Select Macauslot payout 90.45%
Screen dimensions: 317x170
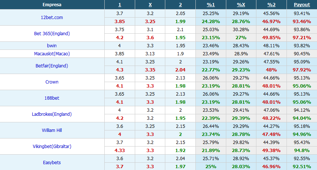pyautogui.click(x=302, y=54)
